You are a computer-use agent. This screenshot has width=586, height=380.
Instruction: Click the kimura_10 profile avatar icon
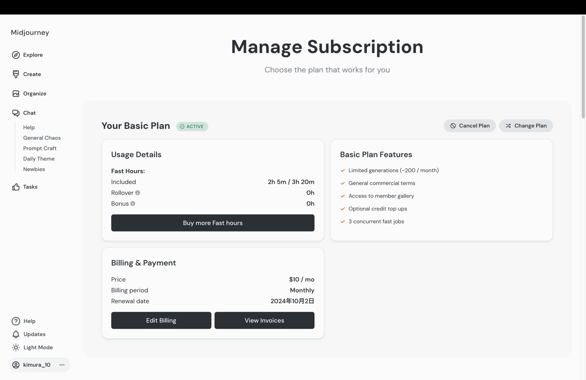pyautogui.click(x=16, y=365)
